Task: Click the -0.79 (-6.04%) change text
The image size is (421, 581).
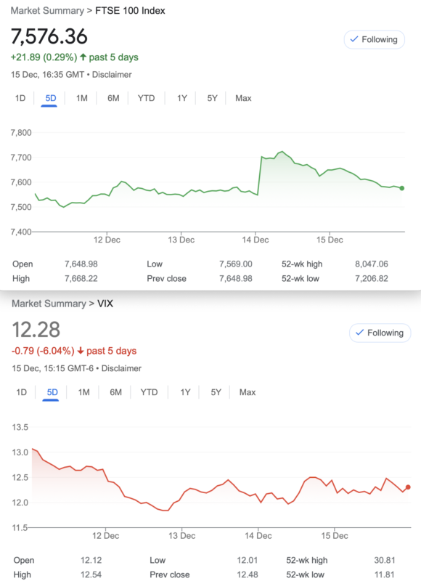Action: (x=43, y=351)
